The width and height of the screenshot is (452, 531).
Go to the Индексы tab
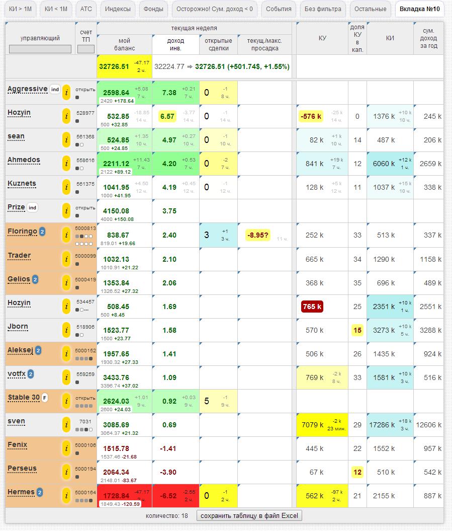(118, 9)
